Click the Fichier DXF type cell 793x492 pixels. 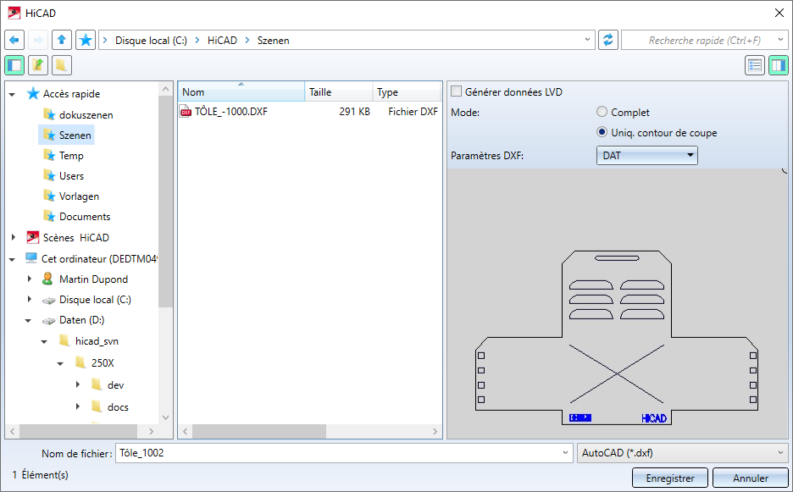coord(413,112)
